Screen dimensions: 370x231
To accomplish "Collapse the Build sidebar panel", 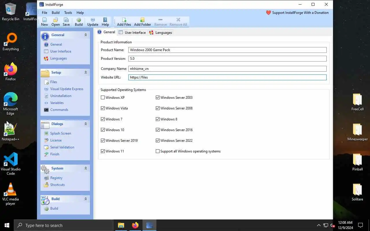I will [x=86, y=199].
